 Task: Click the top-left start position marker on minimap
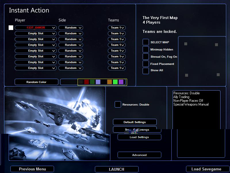(x=186, y=44)
